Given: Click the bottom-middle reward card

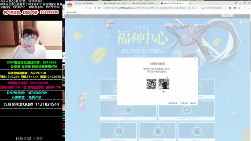Looking at the screenshot, I should click(x=158, y=132).
